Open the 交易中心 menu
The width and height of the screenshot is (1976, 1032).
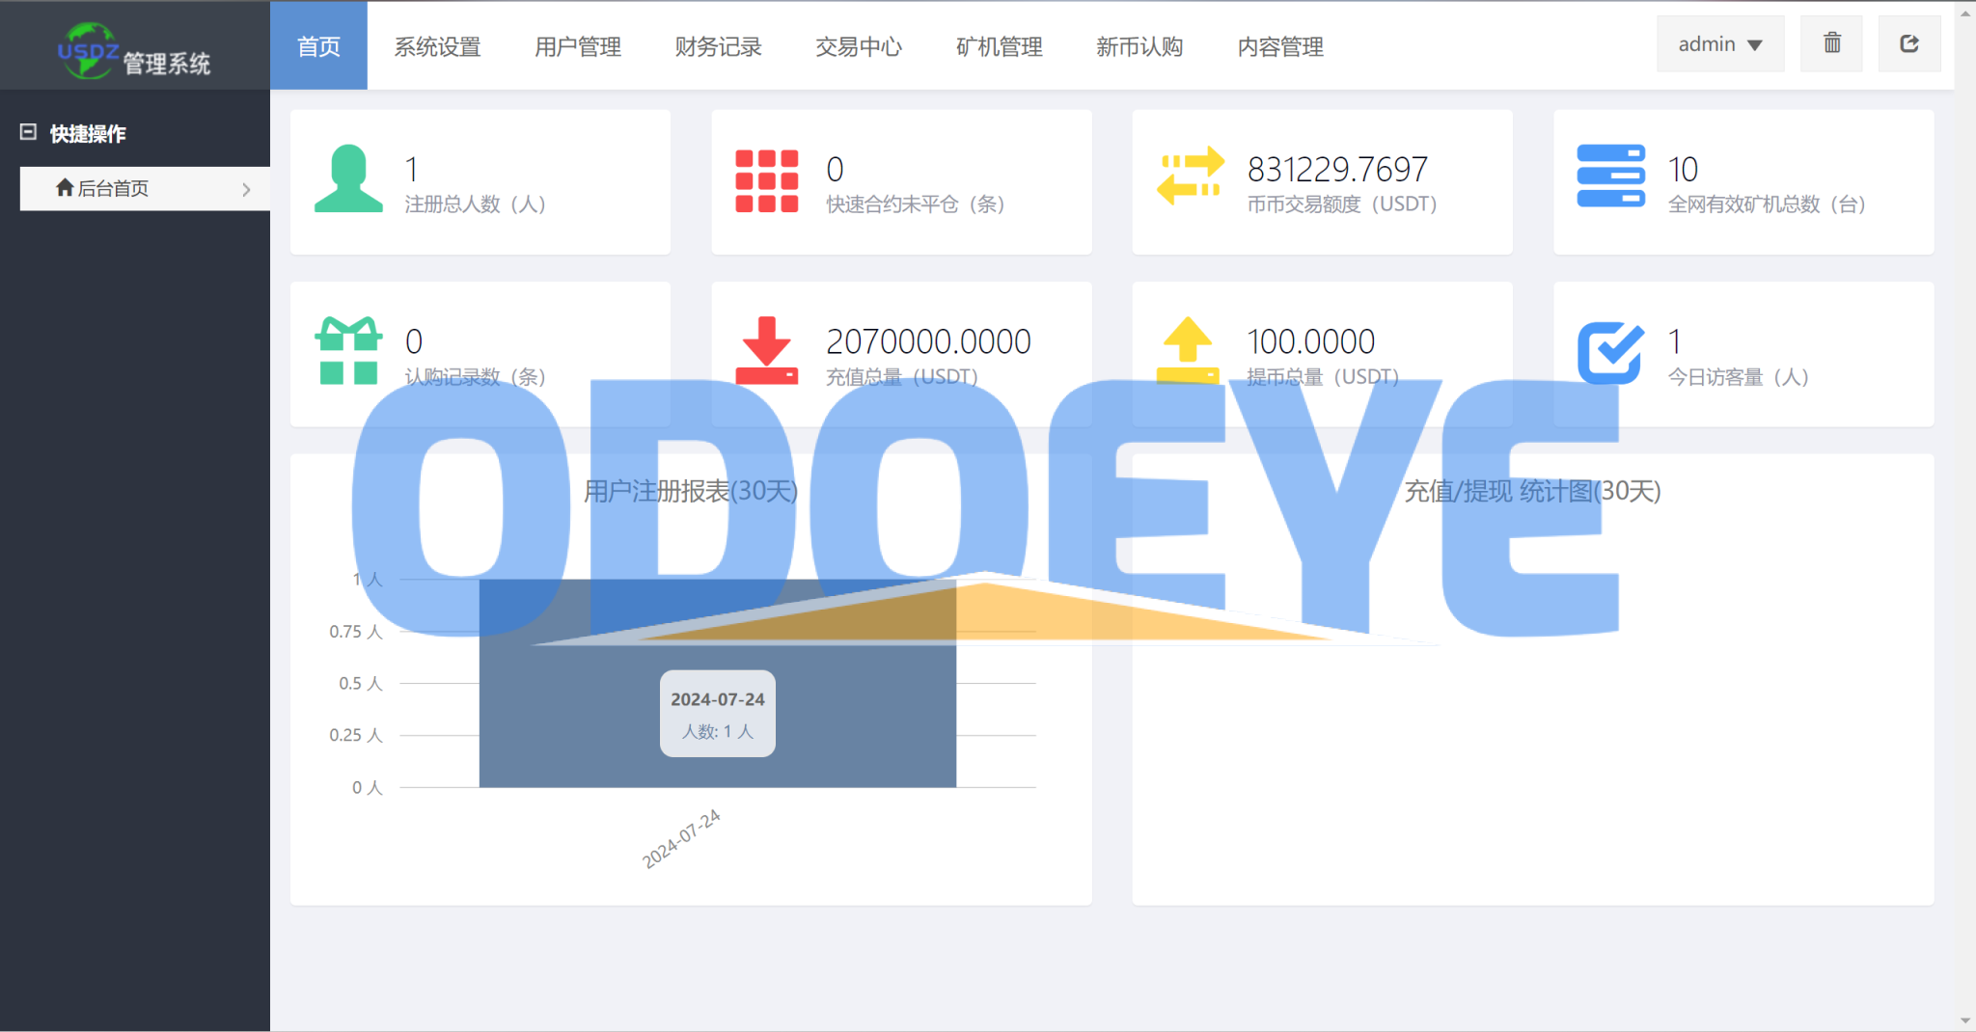click(859, 45)
